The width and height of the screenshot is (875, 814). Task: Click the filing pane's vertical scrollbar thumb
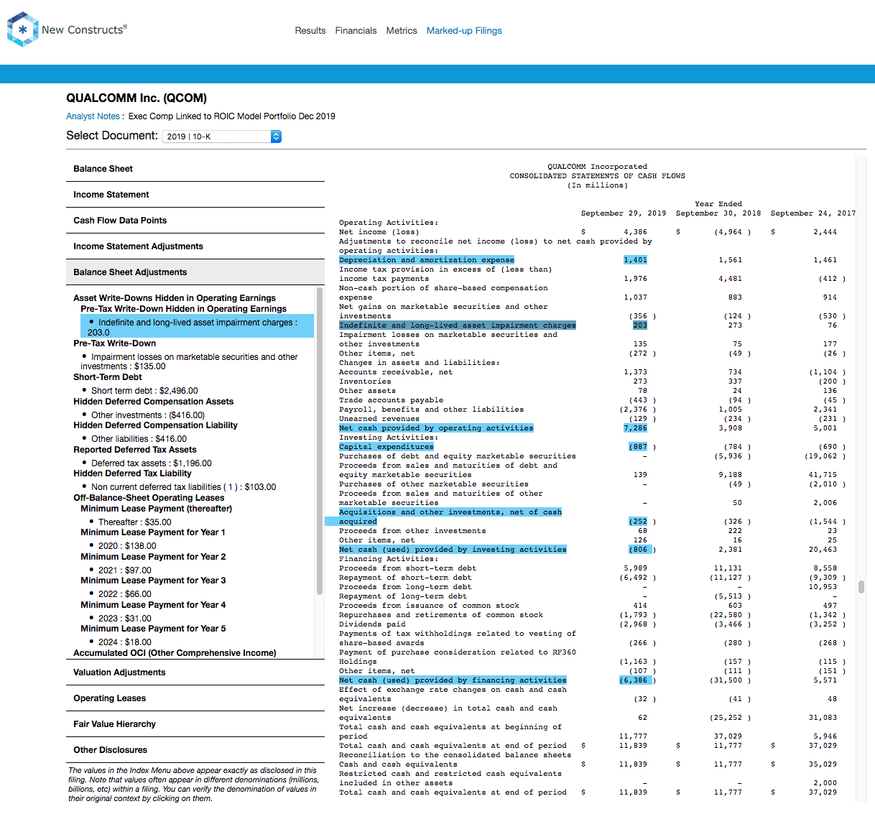pyautogui.click(x=861, y=586)
